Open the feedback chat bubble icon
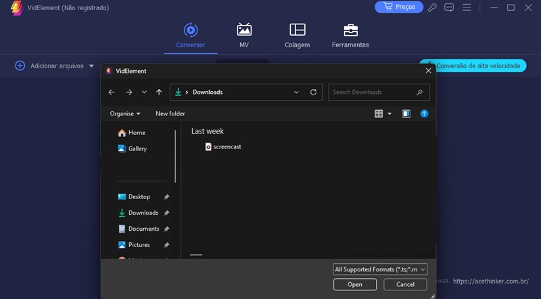This screenshot has height=299, width=541. 449,7
